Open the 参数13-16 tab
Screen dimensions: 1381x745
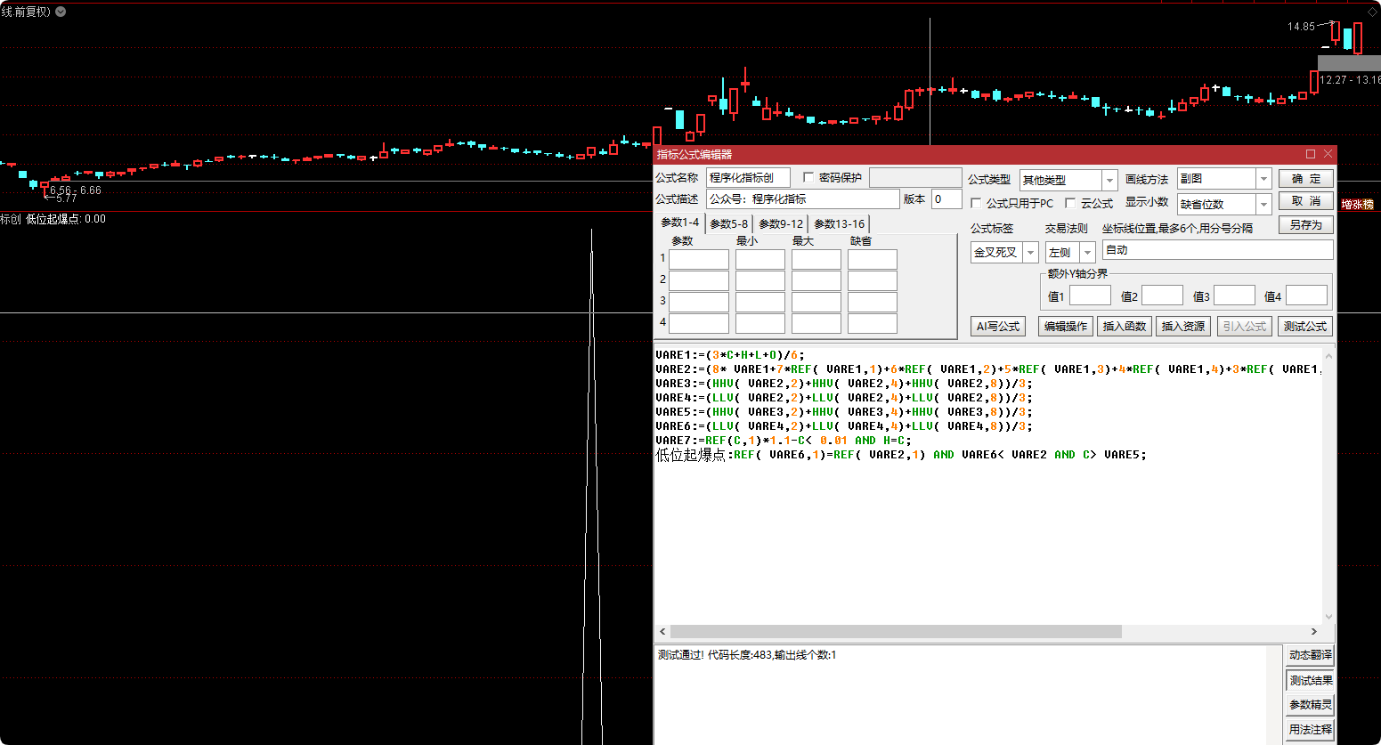[839, 223]
